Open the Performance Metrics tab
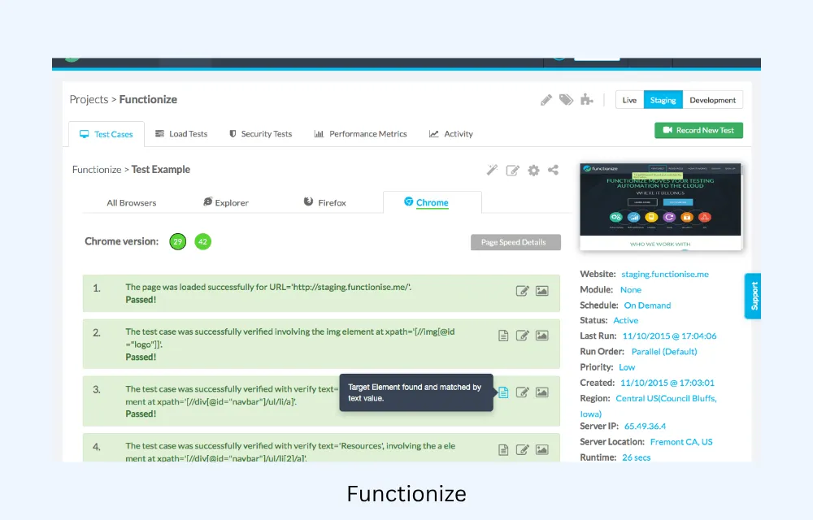The width and height of the screenshot is (813, 520). point(360,133)
